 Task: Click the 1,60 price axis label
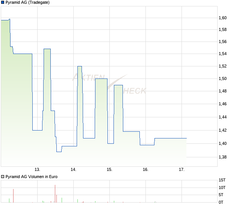[x=222, y=18]
